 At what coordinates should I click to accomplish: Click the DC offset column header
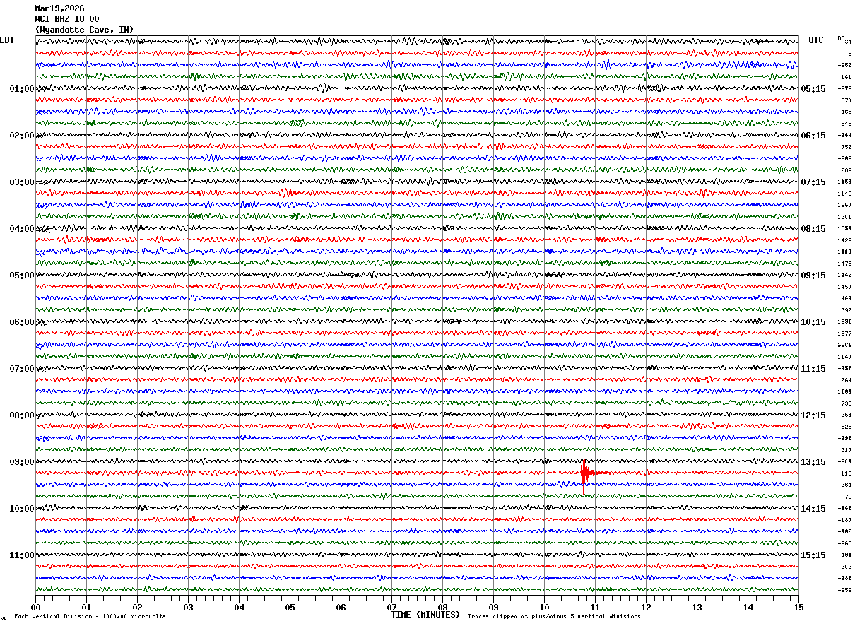[841, 38]
